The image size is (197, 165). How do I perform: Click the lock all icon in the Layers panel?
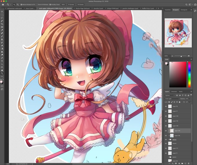[180, 102]
